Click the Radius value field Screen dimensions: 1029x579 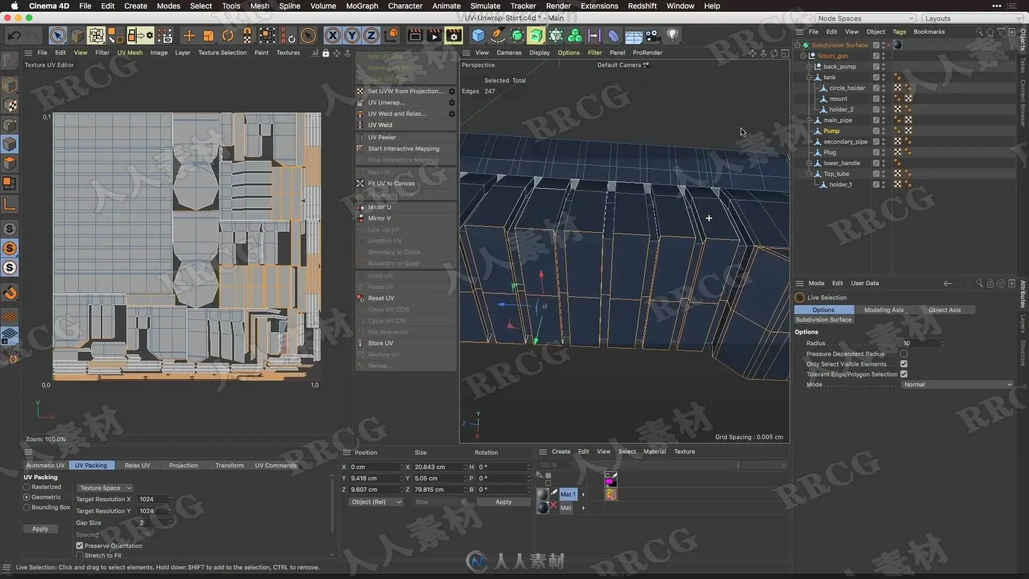coord(921,343)
